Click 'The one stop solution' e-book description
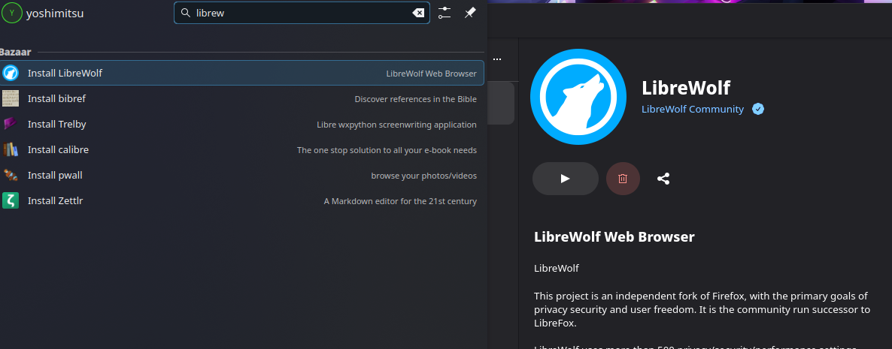This screenshot has width=892, height=349. coord(387,150)
